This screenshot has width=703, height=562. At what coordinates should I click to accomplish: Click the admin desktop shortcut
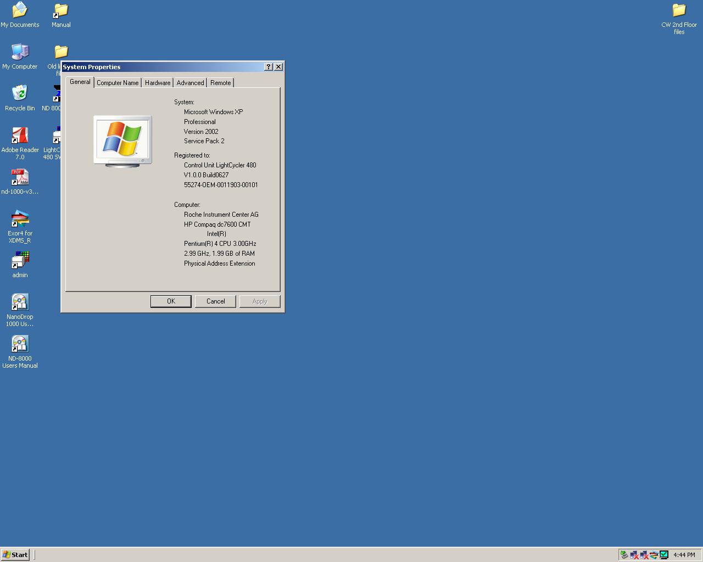pos(20,261)
